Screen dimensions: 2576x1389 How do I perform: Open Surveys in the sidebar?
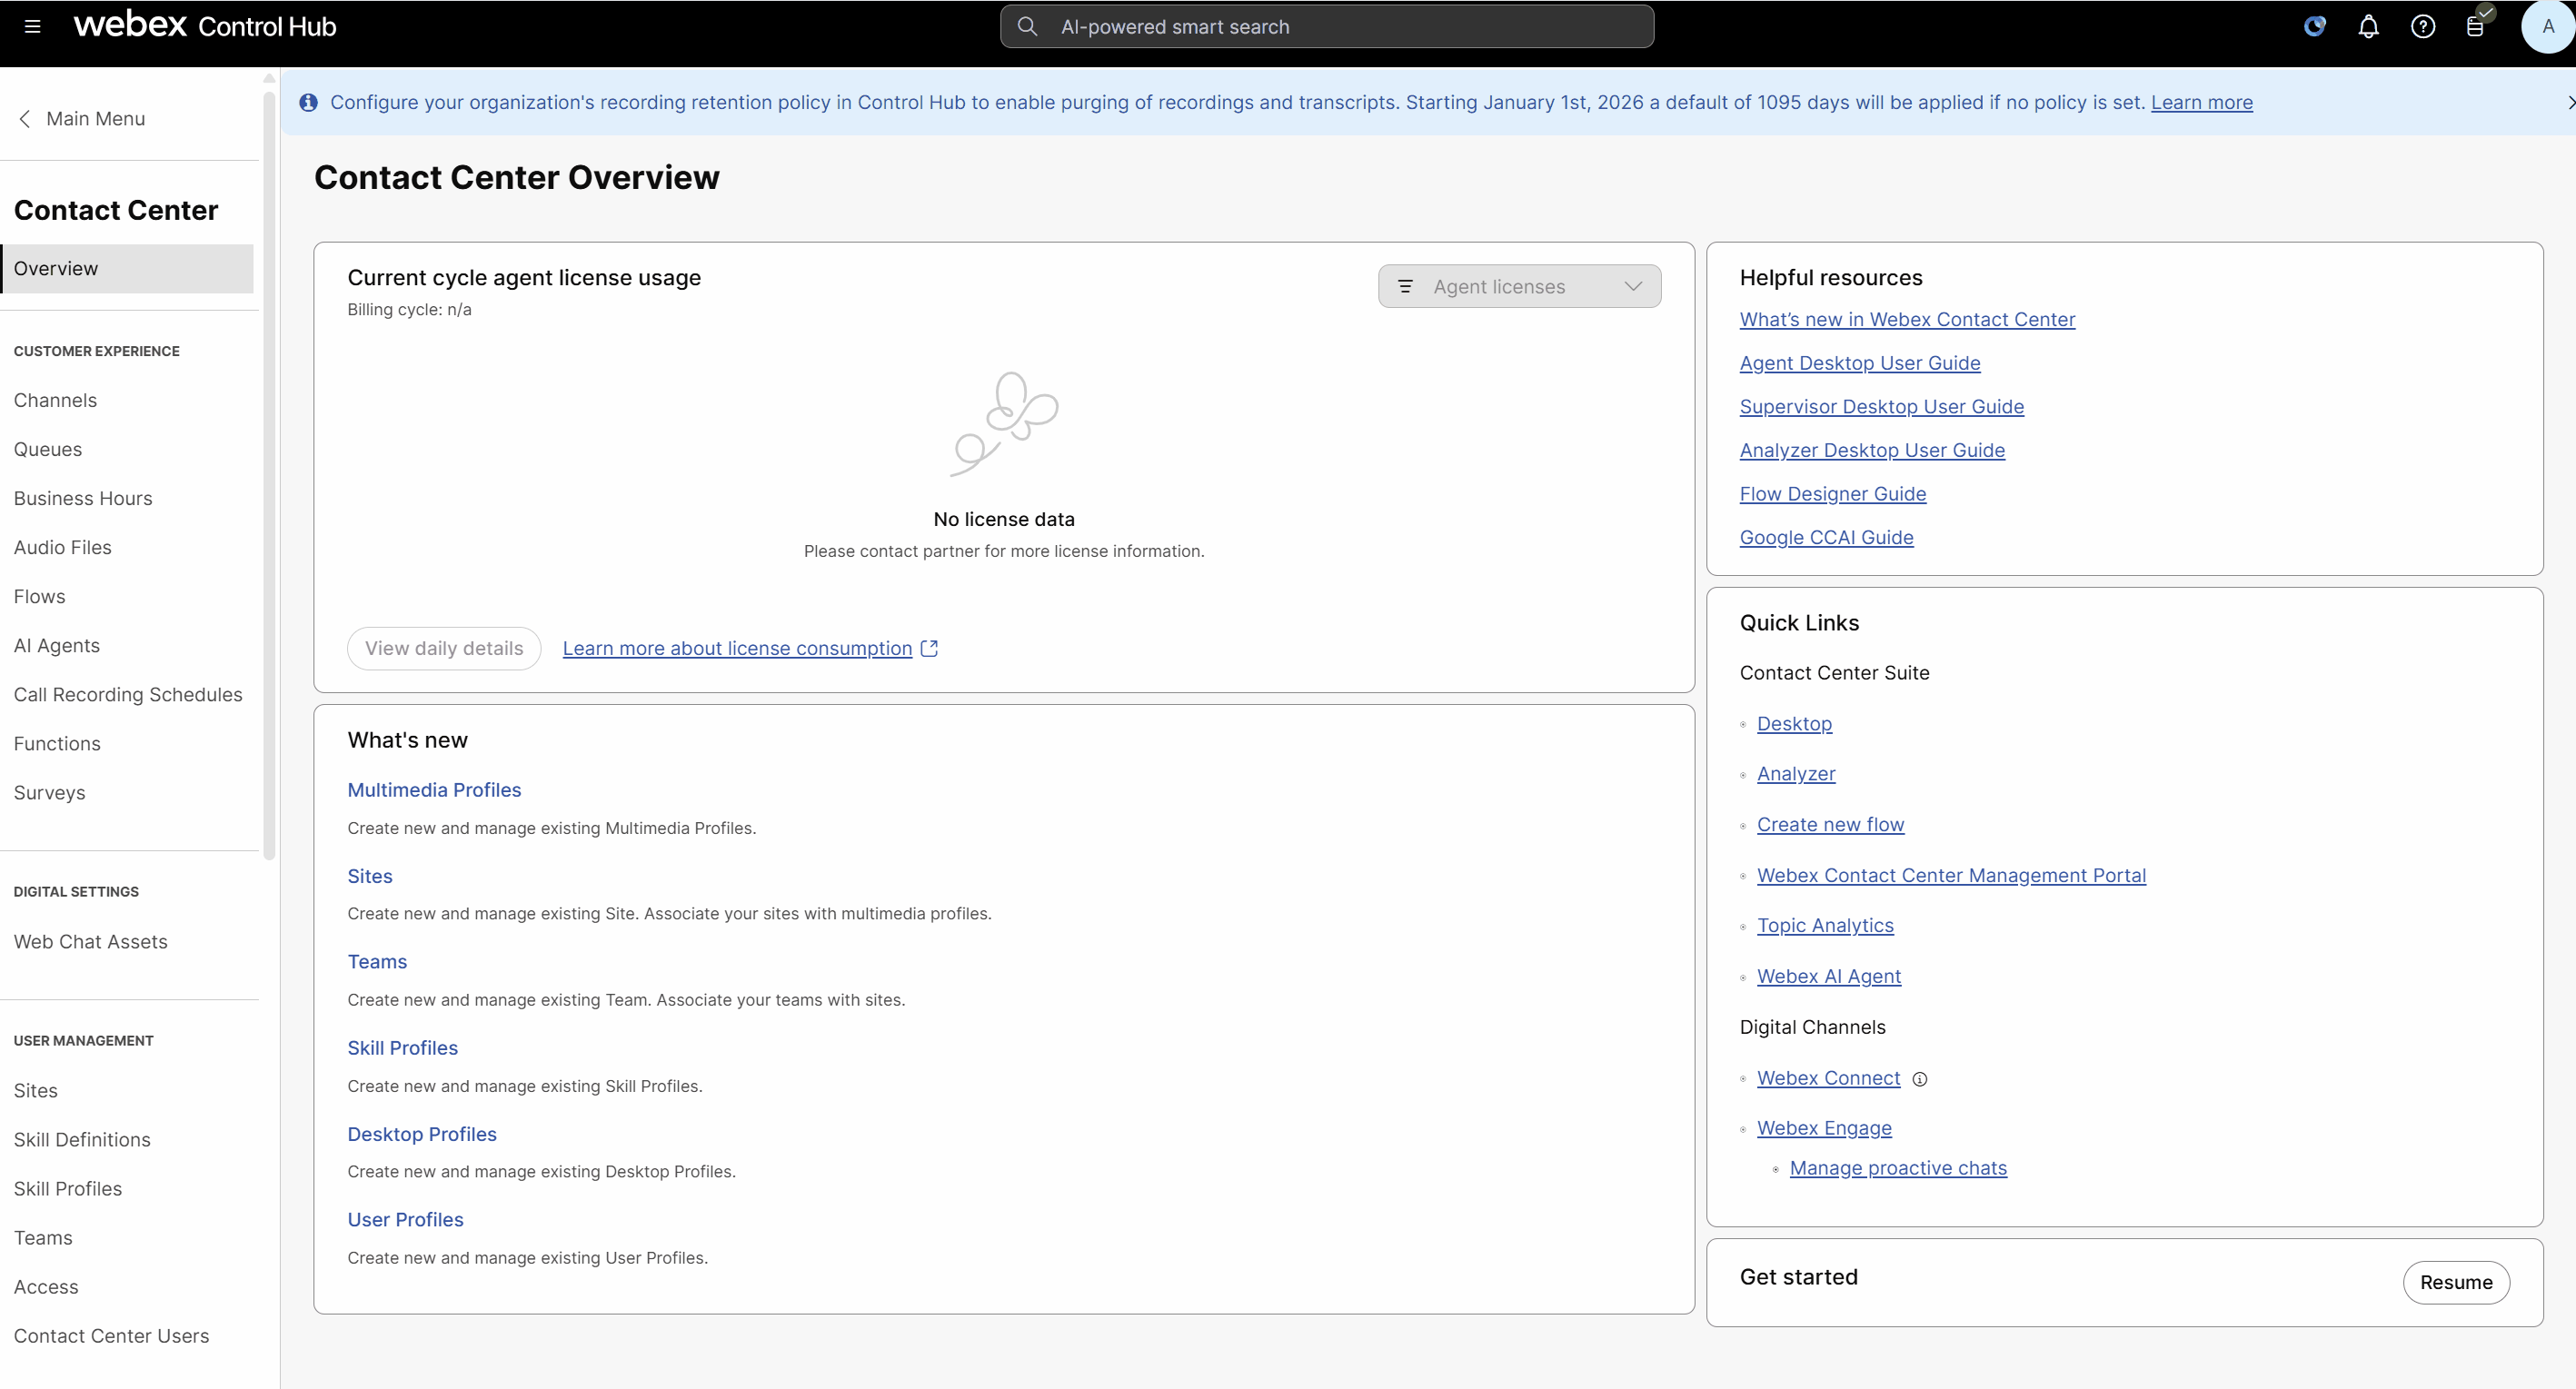point(49,793)
